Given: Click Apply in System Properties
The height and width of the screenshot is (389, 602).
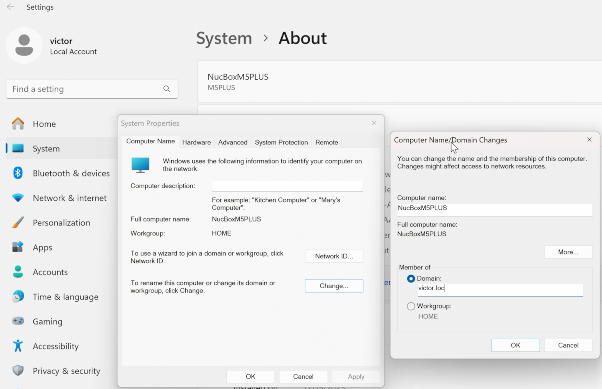Looking at the screenshot, I should [356, 376].
